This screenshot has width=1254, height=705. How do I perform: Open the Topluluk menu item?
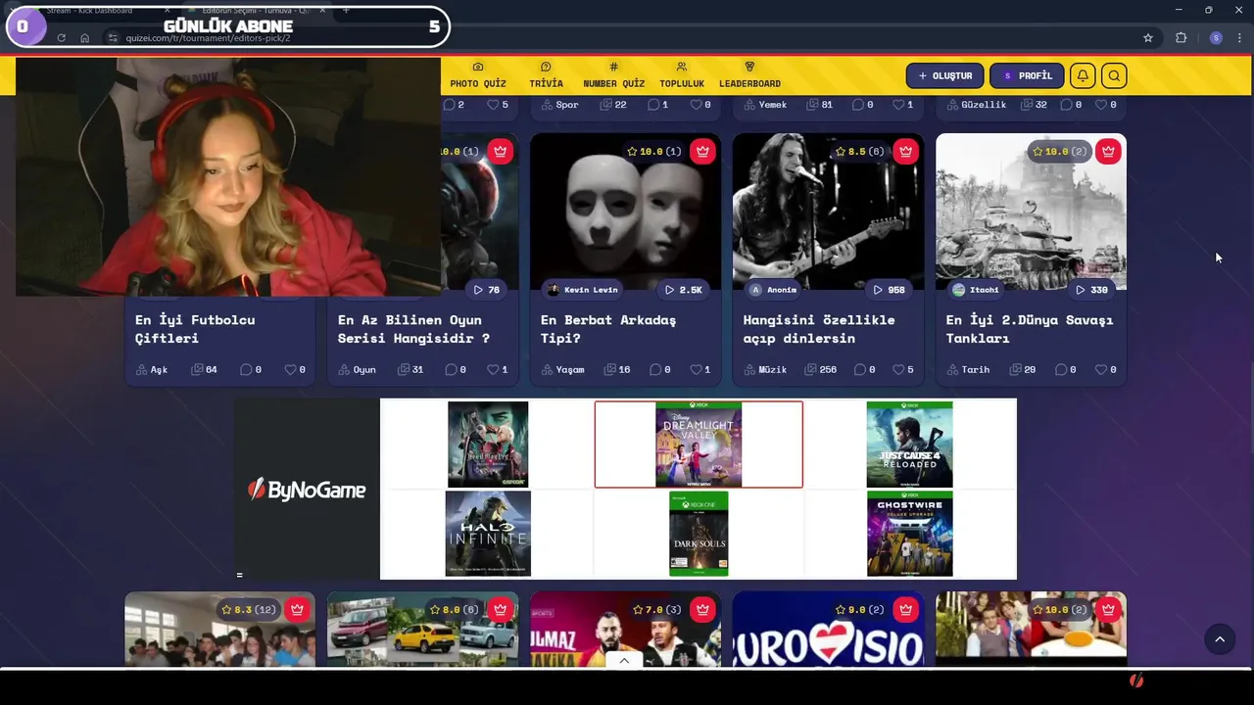682,75
